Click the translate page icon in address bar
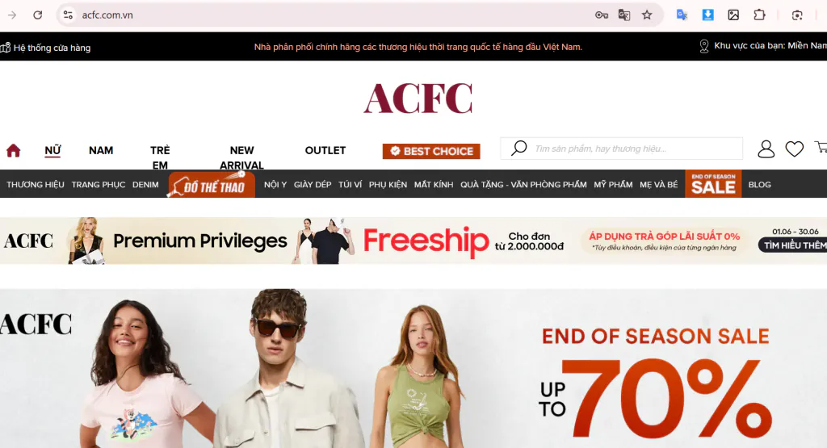The width and height of the screenshot is (827, 448). click(x=624, y=15)
